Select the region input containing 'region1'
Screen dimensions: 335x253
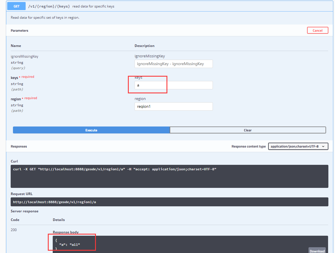(x=173, y=107)
